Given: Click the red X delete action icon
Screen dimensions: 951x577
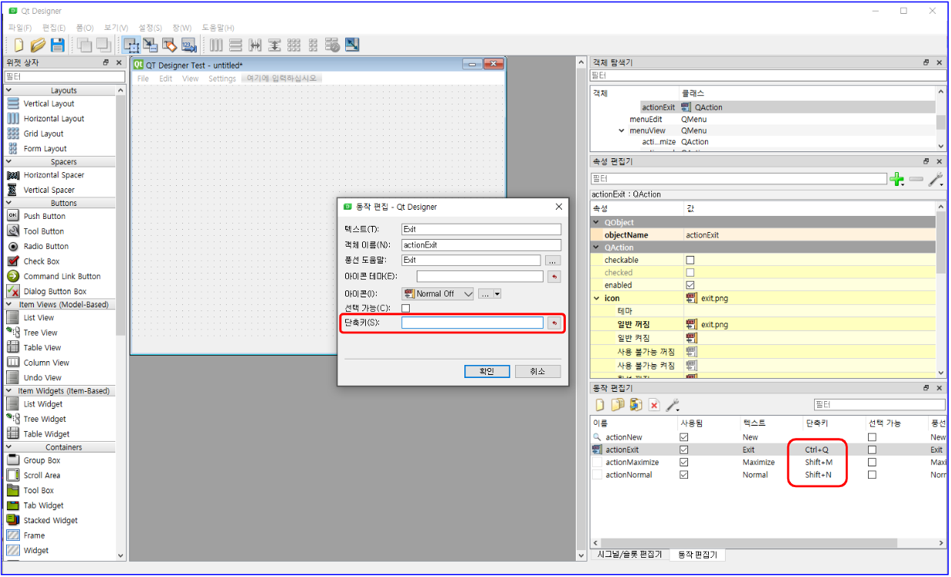Looking at the screenshot, I should (653, 405).
